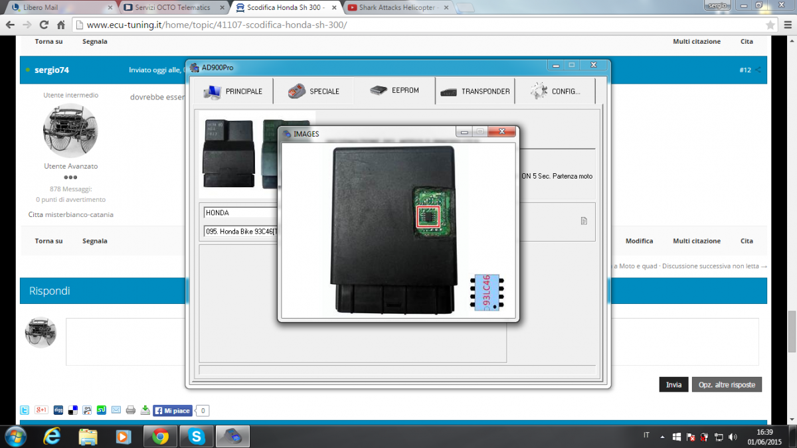Reload the page in Chrome
797x448 pixels.
(x=44, y=25)
